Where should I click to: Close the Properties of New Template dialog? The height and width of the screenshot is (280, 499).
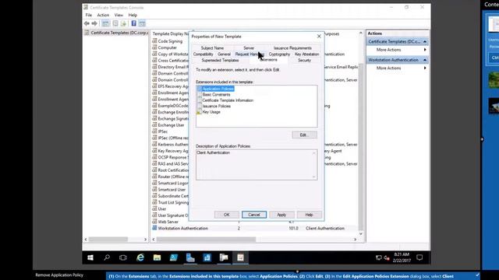(x=319, y=37)
